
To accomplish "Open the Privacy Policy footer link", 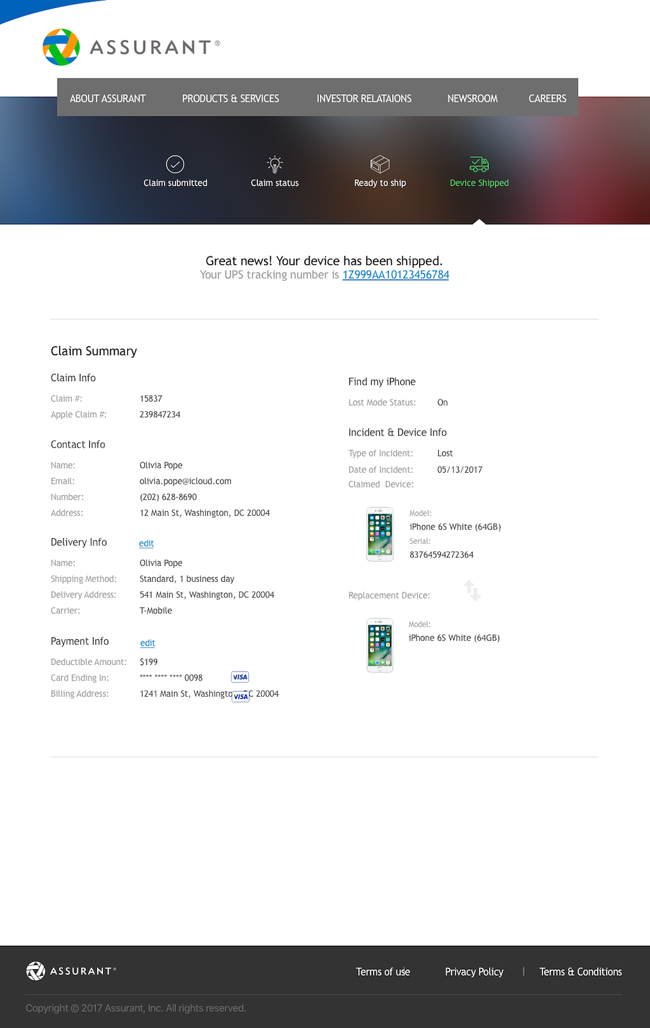I will tap(474, 972).
